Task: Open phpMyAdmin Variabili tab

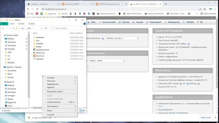Action: pos(188,22)
